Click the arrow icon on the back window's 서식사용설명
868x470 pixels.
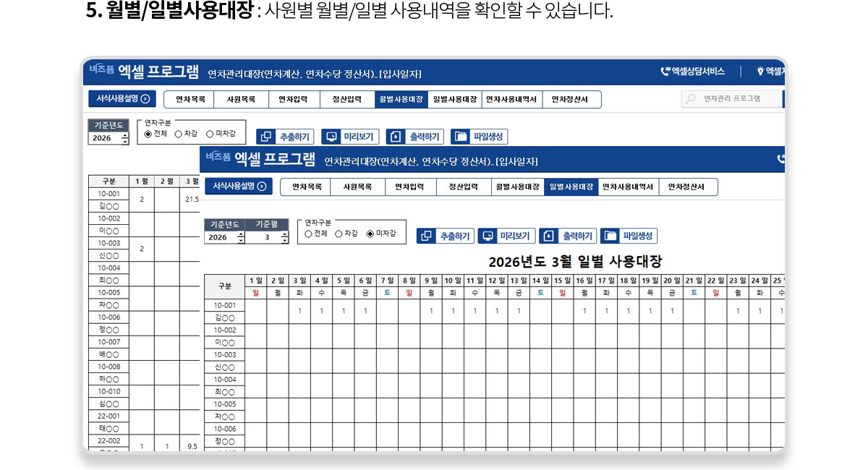click(145, 99)
